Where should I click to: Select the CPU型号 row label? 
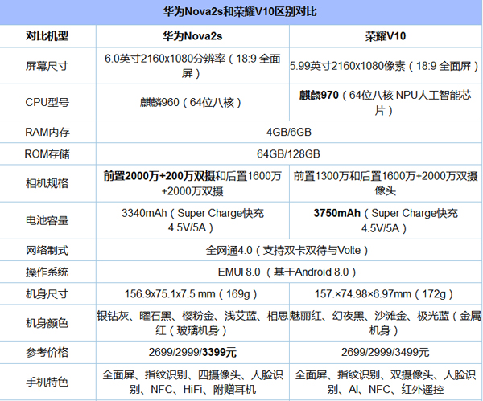click(47, 102)
